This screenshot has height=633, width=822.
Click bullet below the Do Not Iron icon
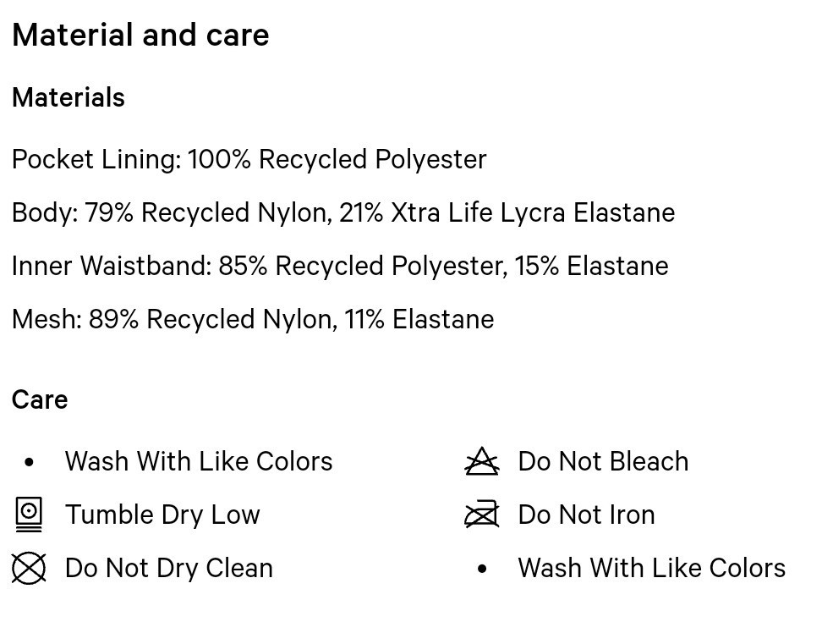click(x=482, y=569)
